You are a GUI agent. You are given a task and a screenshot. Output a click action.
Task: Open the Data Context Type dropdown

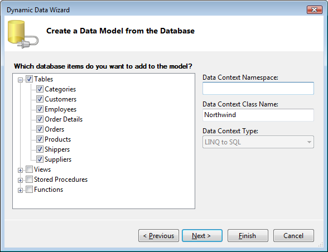[258, 142]
